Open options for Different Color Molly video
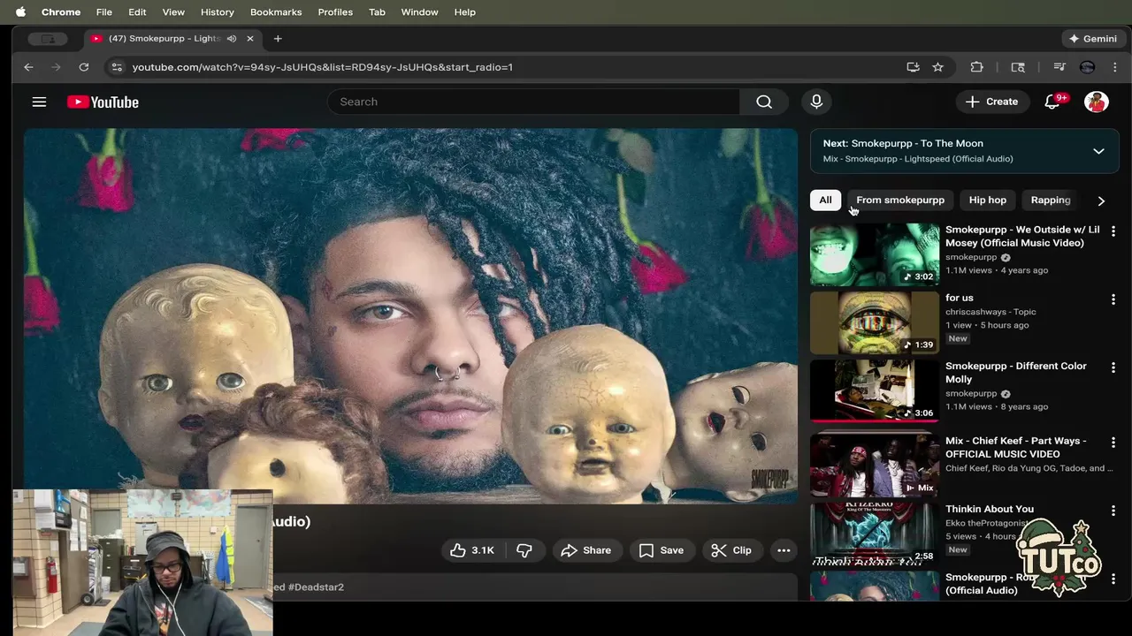1132x636 pixels. tap(1113, 367)
